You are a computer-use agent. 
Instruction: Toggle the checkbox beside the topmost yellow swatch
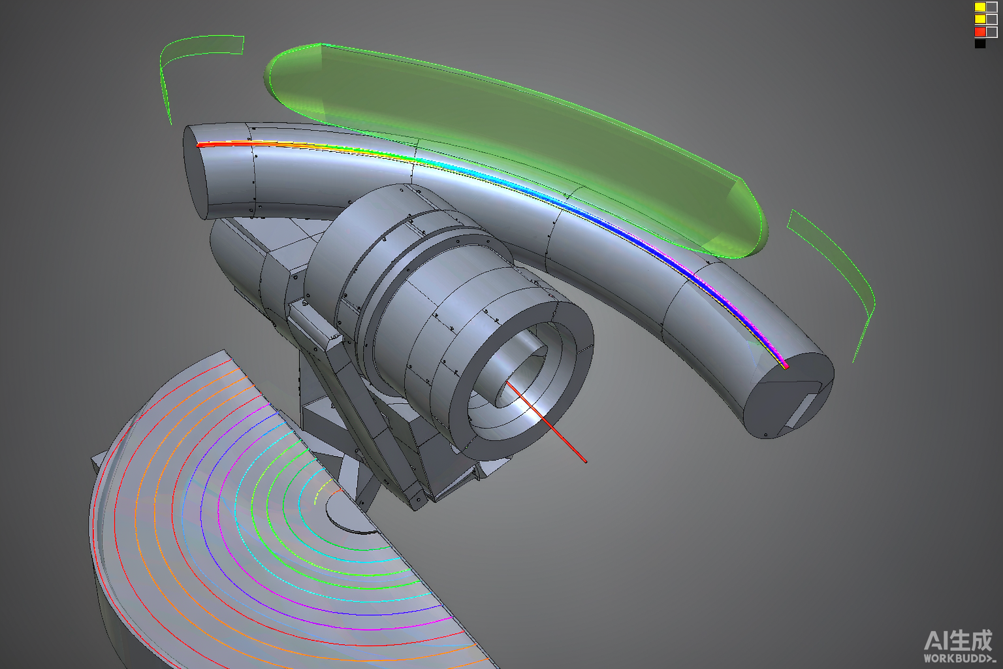[992, 7]
